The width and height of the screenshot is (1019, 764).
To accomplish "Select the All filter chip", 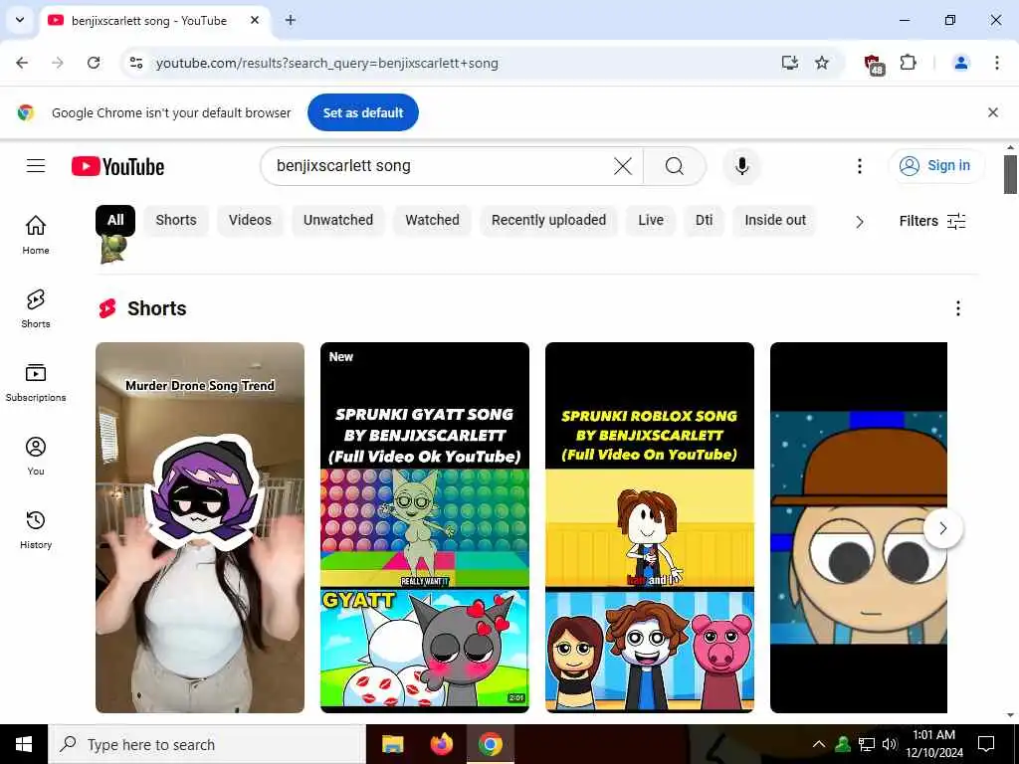I will [x=115, y=220].
